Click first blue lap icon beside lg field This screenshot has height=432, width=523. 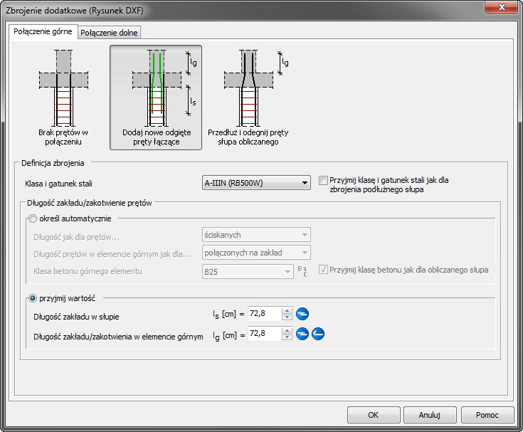302,334
